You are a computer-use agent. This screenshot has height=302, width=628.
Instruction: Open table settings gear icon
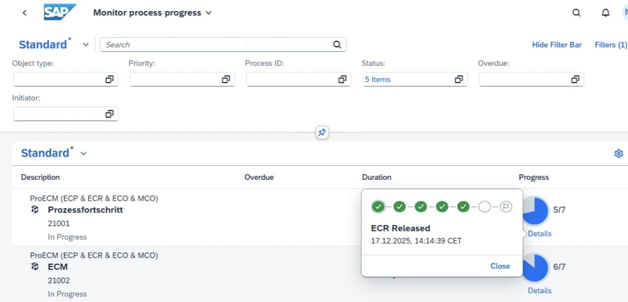click(x=619, y=154)
